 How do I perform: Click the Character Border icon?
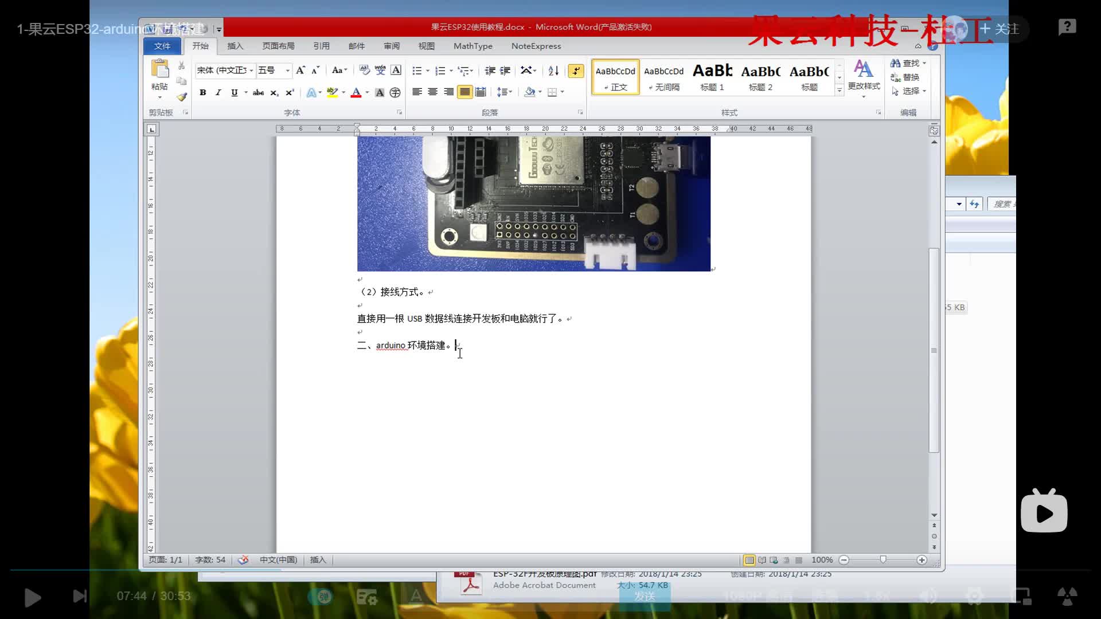(396, 70)
